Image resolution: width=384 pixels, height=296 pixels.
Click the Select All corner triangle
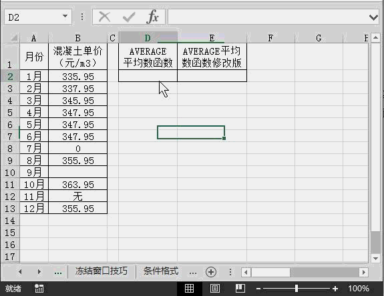click(x=14, y=37)
